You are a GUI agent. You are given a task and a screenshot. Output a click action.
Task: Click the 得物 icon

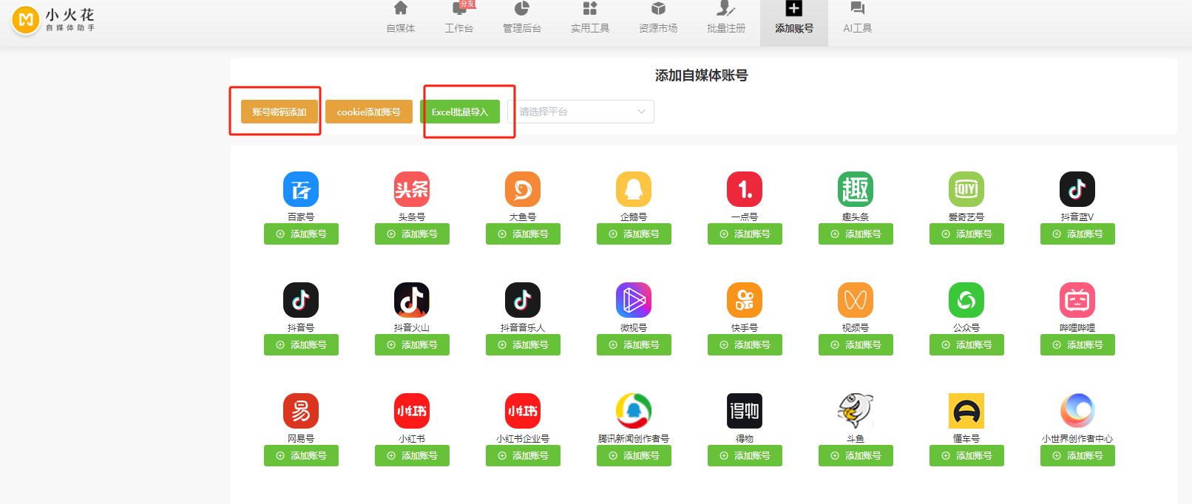pos(745,411)
